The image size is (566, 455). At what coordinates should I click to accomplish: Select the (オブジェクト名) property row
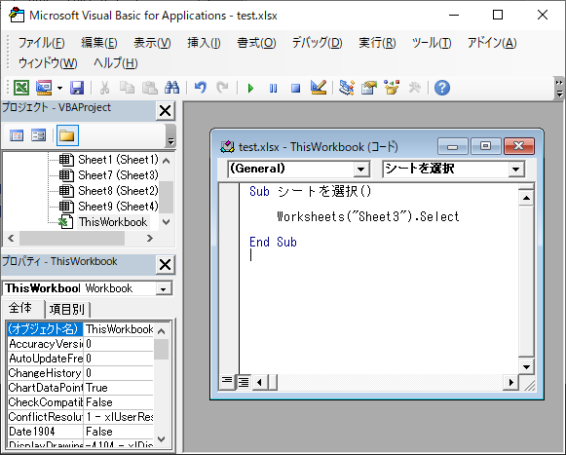click(80, 329)
